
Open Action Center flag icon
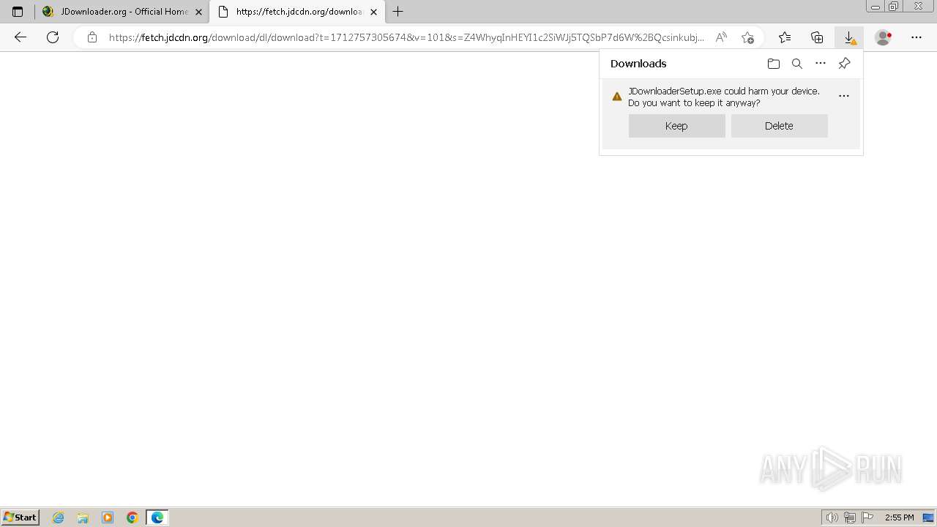pyautogui.click(x=867, y=517)
